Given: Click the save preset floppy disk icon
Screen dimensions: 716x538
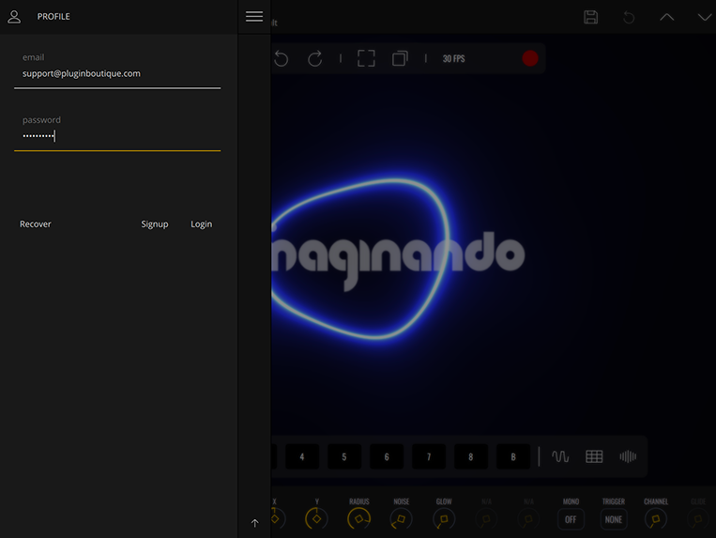Looking at the screenshot, I should (591, 17).
